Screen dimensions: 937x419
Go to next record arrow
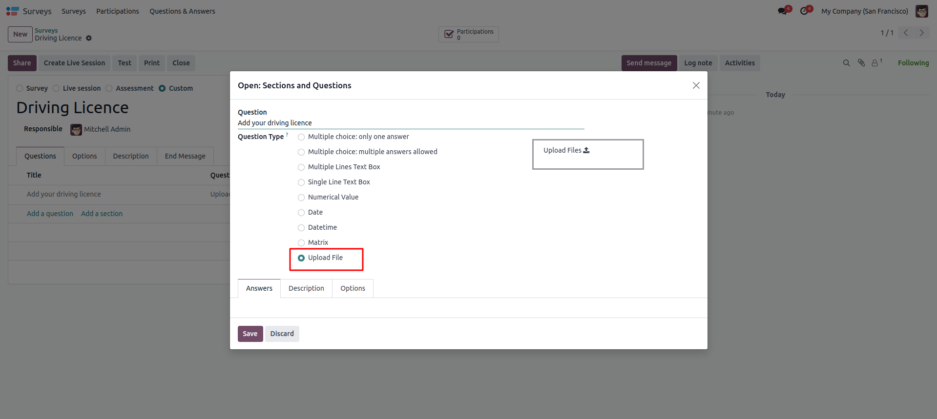click(921, 33)
